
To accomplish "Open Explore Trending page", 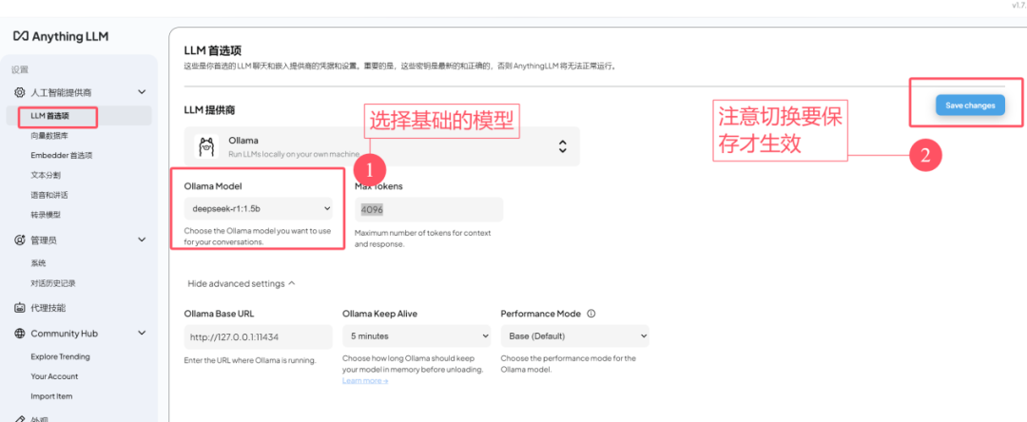I will click(60, 356).
